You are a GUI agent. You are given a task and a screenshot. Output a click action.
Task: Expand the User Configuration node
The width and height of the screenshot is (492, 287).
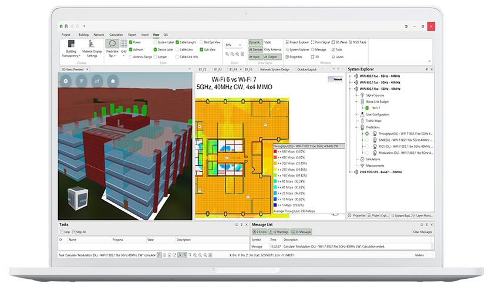(x=356, y=114)
